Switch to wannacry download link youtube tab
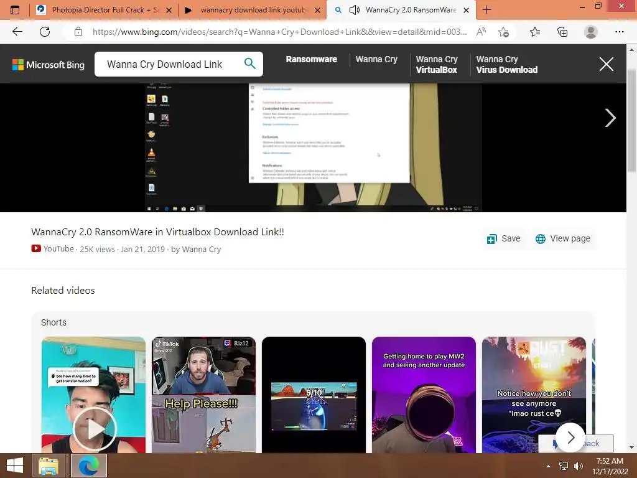Image resolution: width=637 pixels, height=478 pixels. (x=252, y=10)
